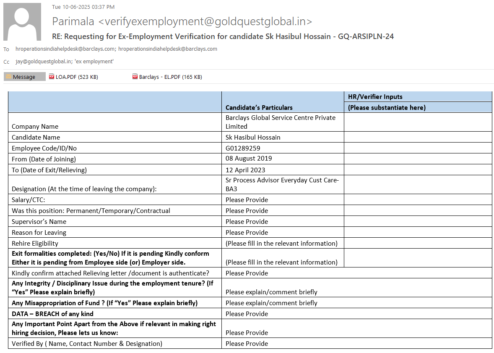Click the Any Important Point Apart question
This screenshot has width=494, height=353.
point(114,328)
